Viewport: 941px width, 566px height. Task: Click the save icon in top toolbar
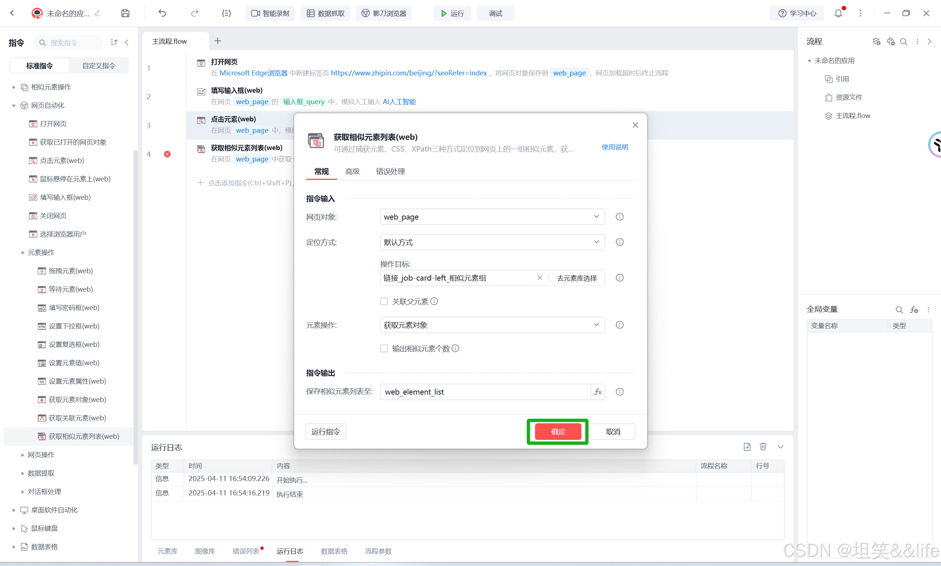point(125,13)
